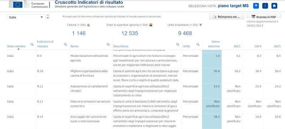This screenshot has height=129, width=285.
Task: Search in the Stato membro column
Action: coord(32,44)
